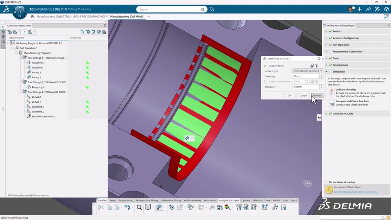Click the Cut scissors icon in Standard toolbar

coord(101,207)
